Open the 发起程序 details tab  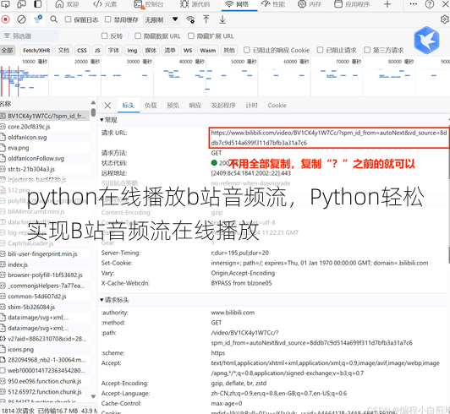tap(223, 106)
